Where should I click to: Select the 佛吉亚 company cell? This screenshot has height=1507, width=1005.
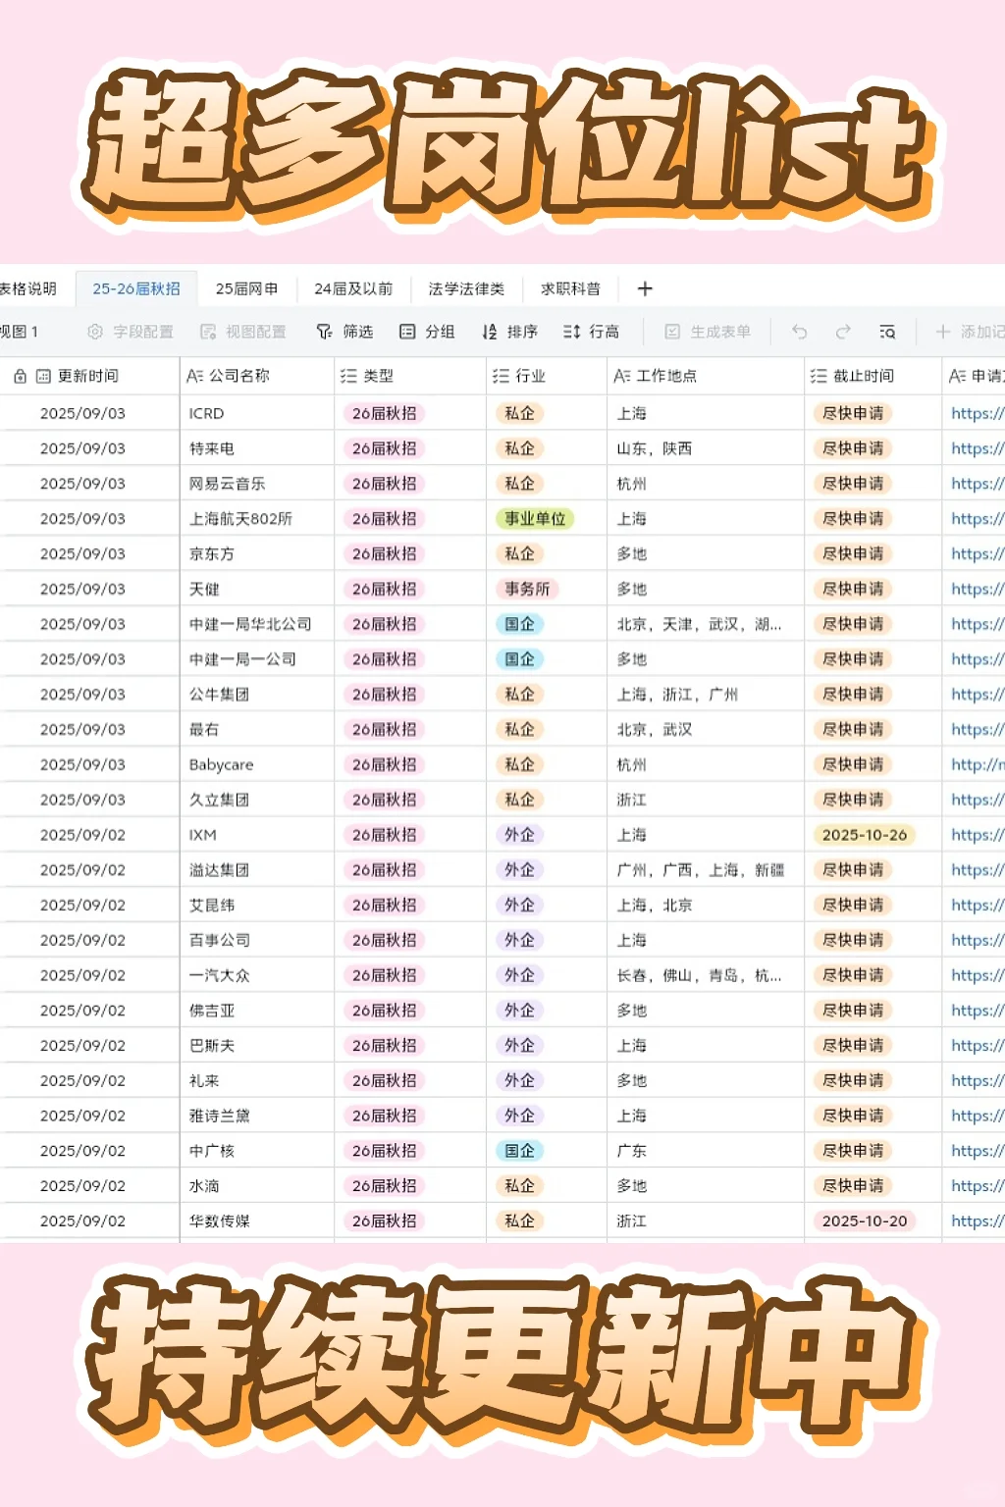click(257, 1011)
